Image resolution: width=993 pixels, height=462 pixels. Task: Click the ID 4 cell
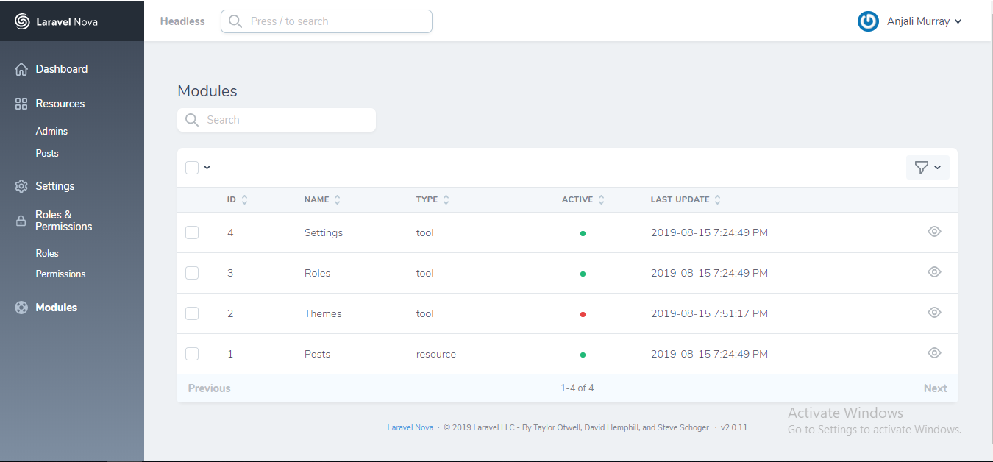click(230, 232)
